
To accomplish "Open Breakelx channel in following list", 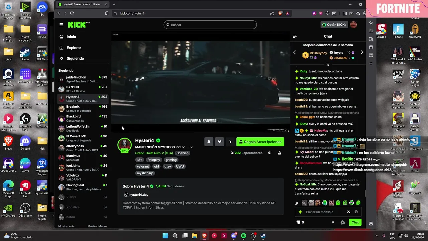I will [x=83, y=109].
